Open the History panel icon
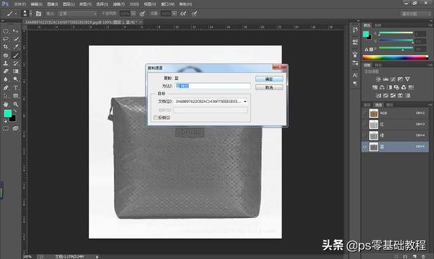Image resolution: width=434 pixels, height=259 pixels. coord(355,30)
